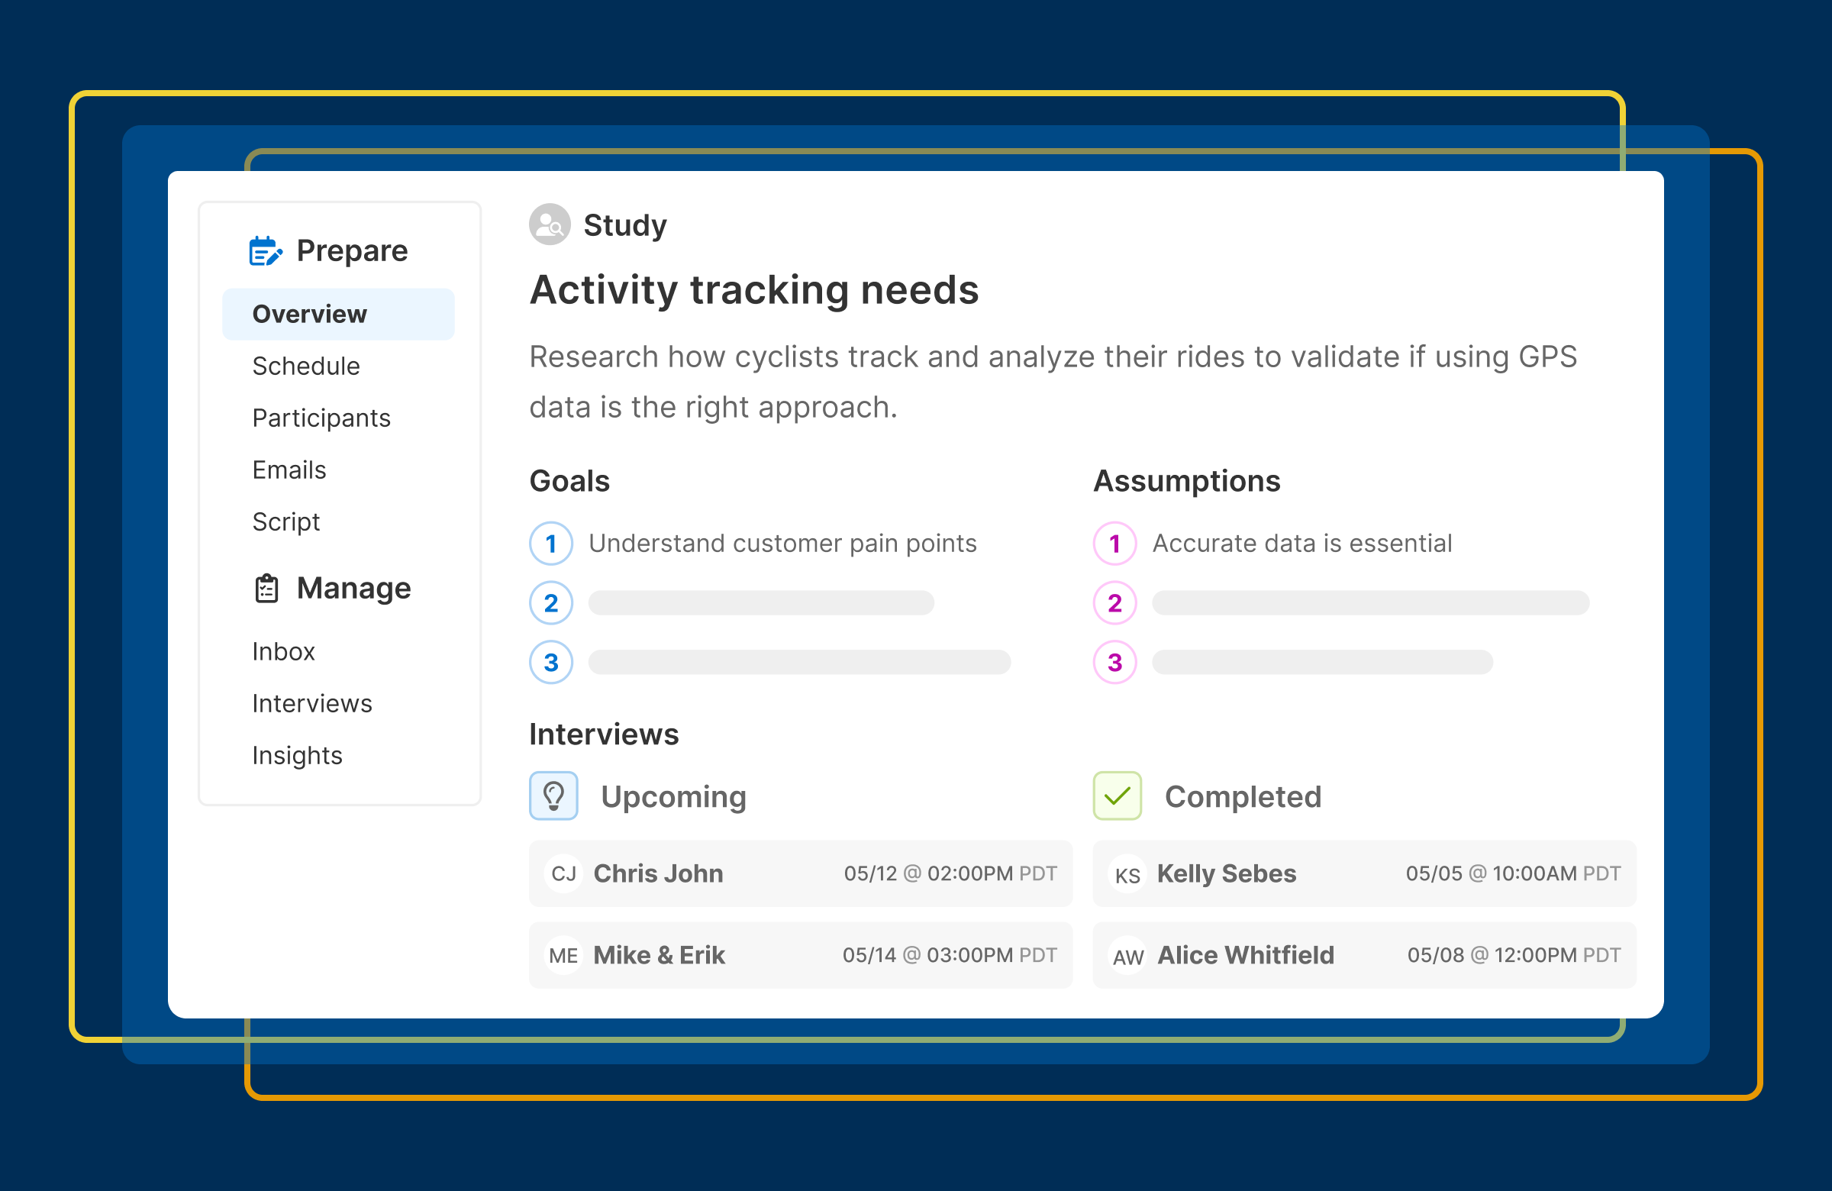The height and width of the screenshot is (1191, 1832).
Task: Toggle the green Completed checkmark box
Action: pyautogui.click(x=1117, y=796)
